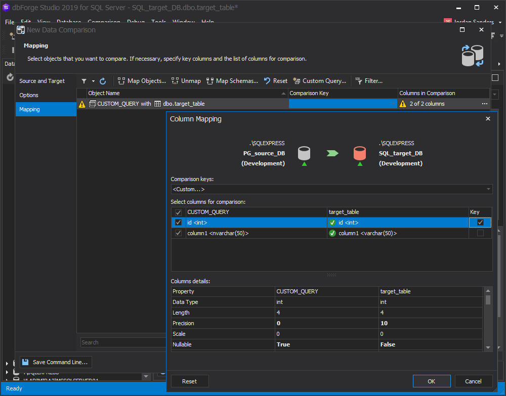Select the column1 <nvarchar(50)> source cell
Image resolution: width=506 pixels, height=396 pixels.
coord(257,233)
